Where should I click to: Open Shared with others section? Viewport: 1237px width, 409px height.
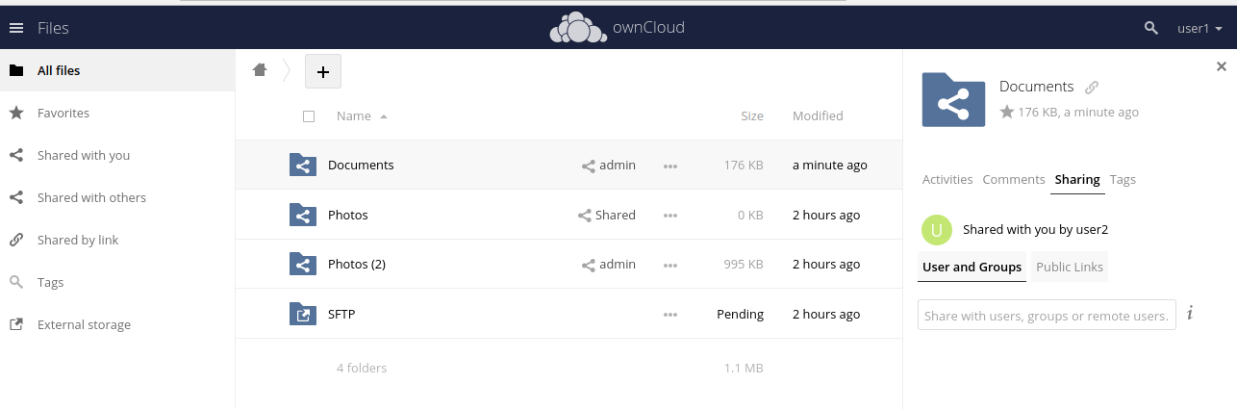tap(117, 197)
